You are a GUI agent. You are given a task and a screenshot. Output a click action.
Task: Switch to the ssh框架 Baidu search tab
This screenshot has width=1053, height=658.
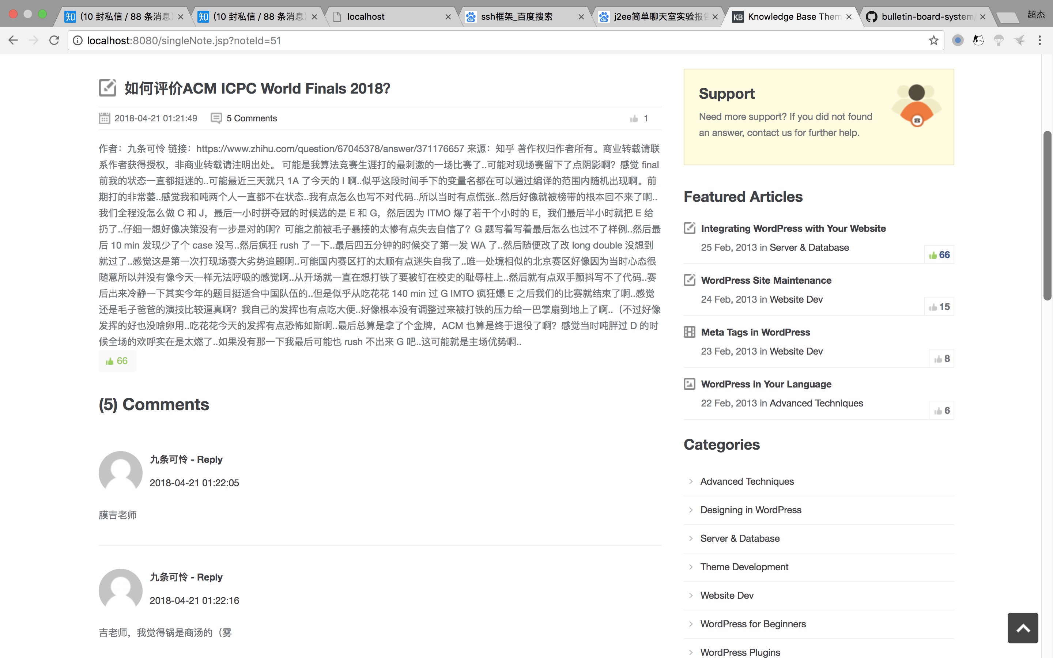518,16
